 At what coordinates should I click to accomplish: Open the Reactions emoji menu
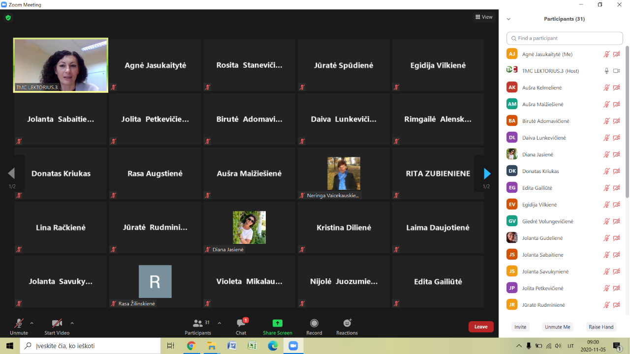tap(347, 324)
